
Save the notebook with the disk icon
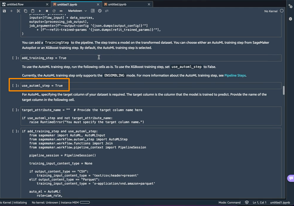click(4, 11)
